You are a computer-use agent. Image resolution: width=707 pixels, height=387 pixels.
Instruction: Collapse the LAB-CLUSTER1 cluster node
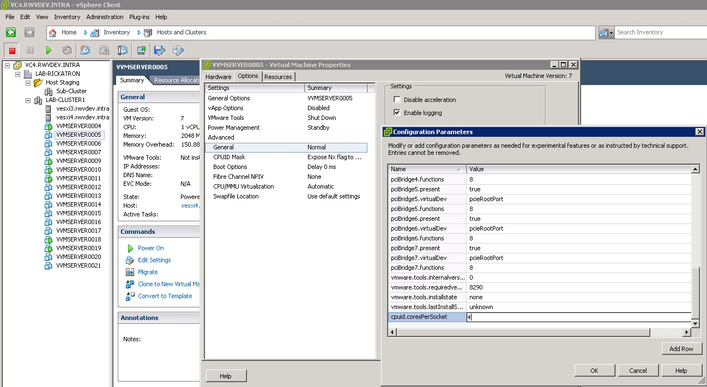click(x=28, y=100)
